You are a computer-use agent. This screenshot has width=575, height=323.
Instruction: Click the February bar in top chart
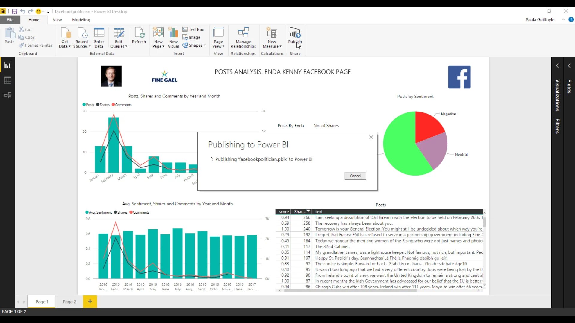113,145
